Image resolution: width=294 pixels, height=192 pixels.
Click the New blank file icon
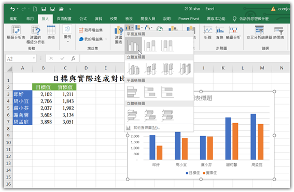tap(35, 9)
